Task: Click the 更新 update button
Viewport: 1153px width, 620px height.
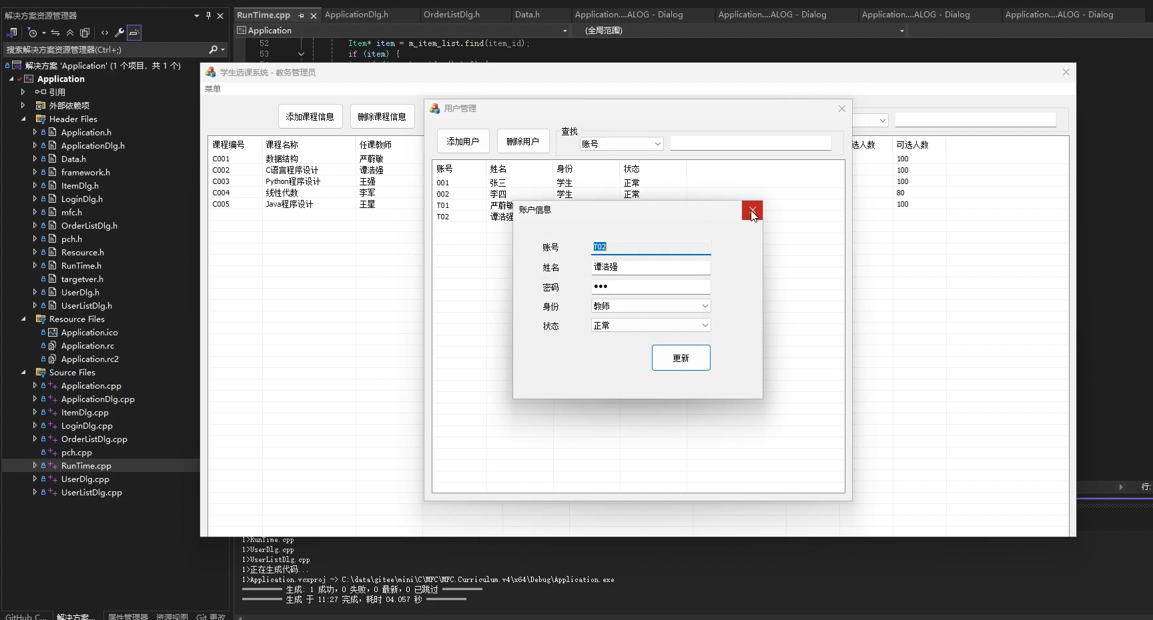Action: click(681, 358)
